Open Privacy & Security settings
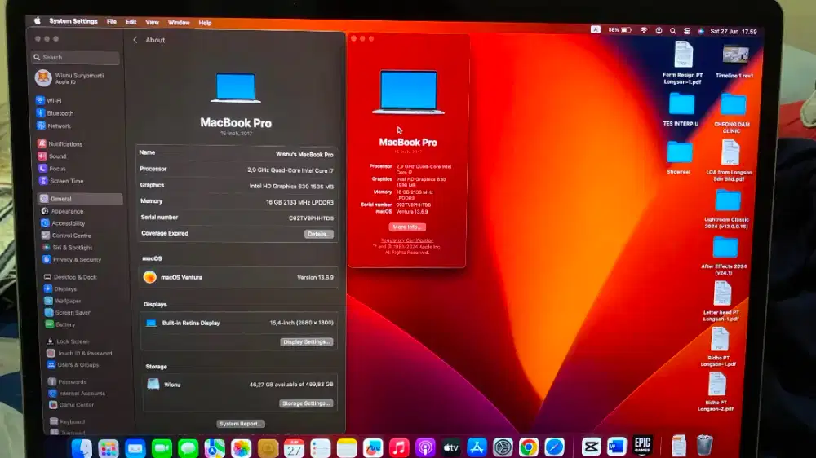816x458 pixels. pos(73,260)
